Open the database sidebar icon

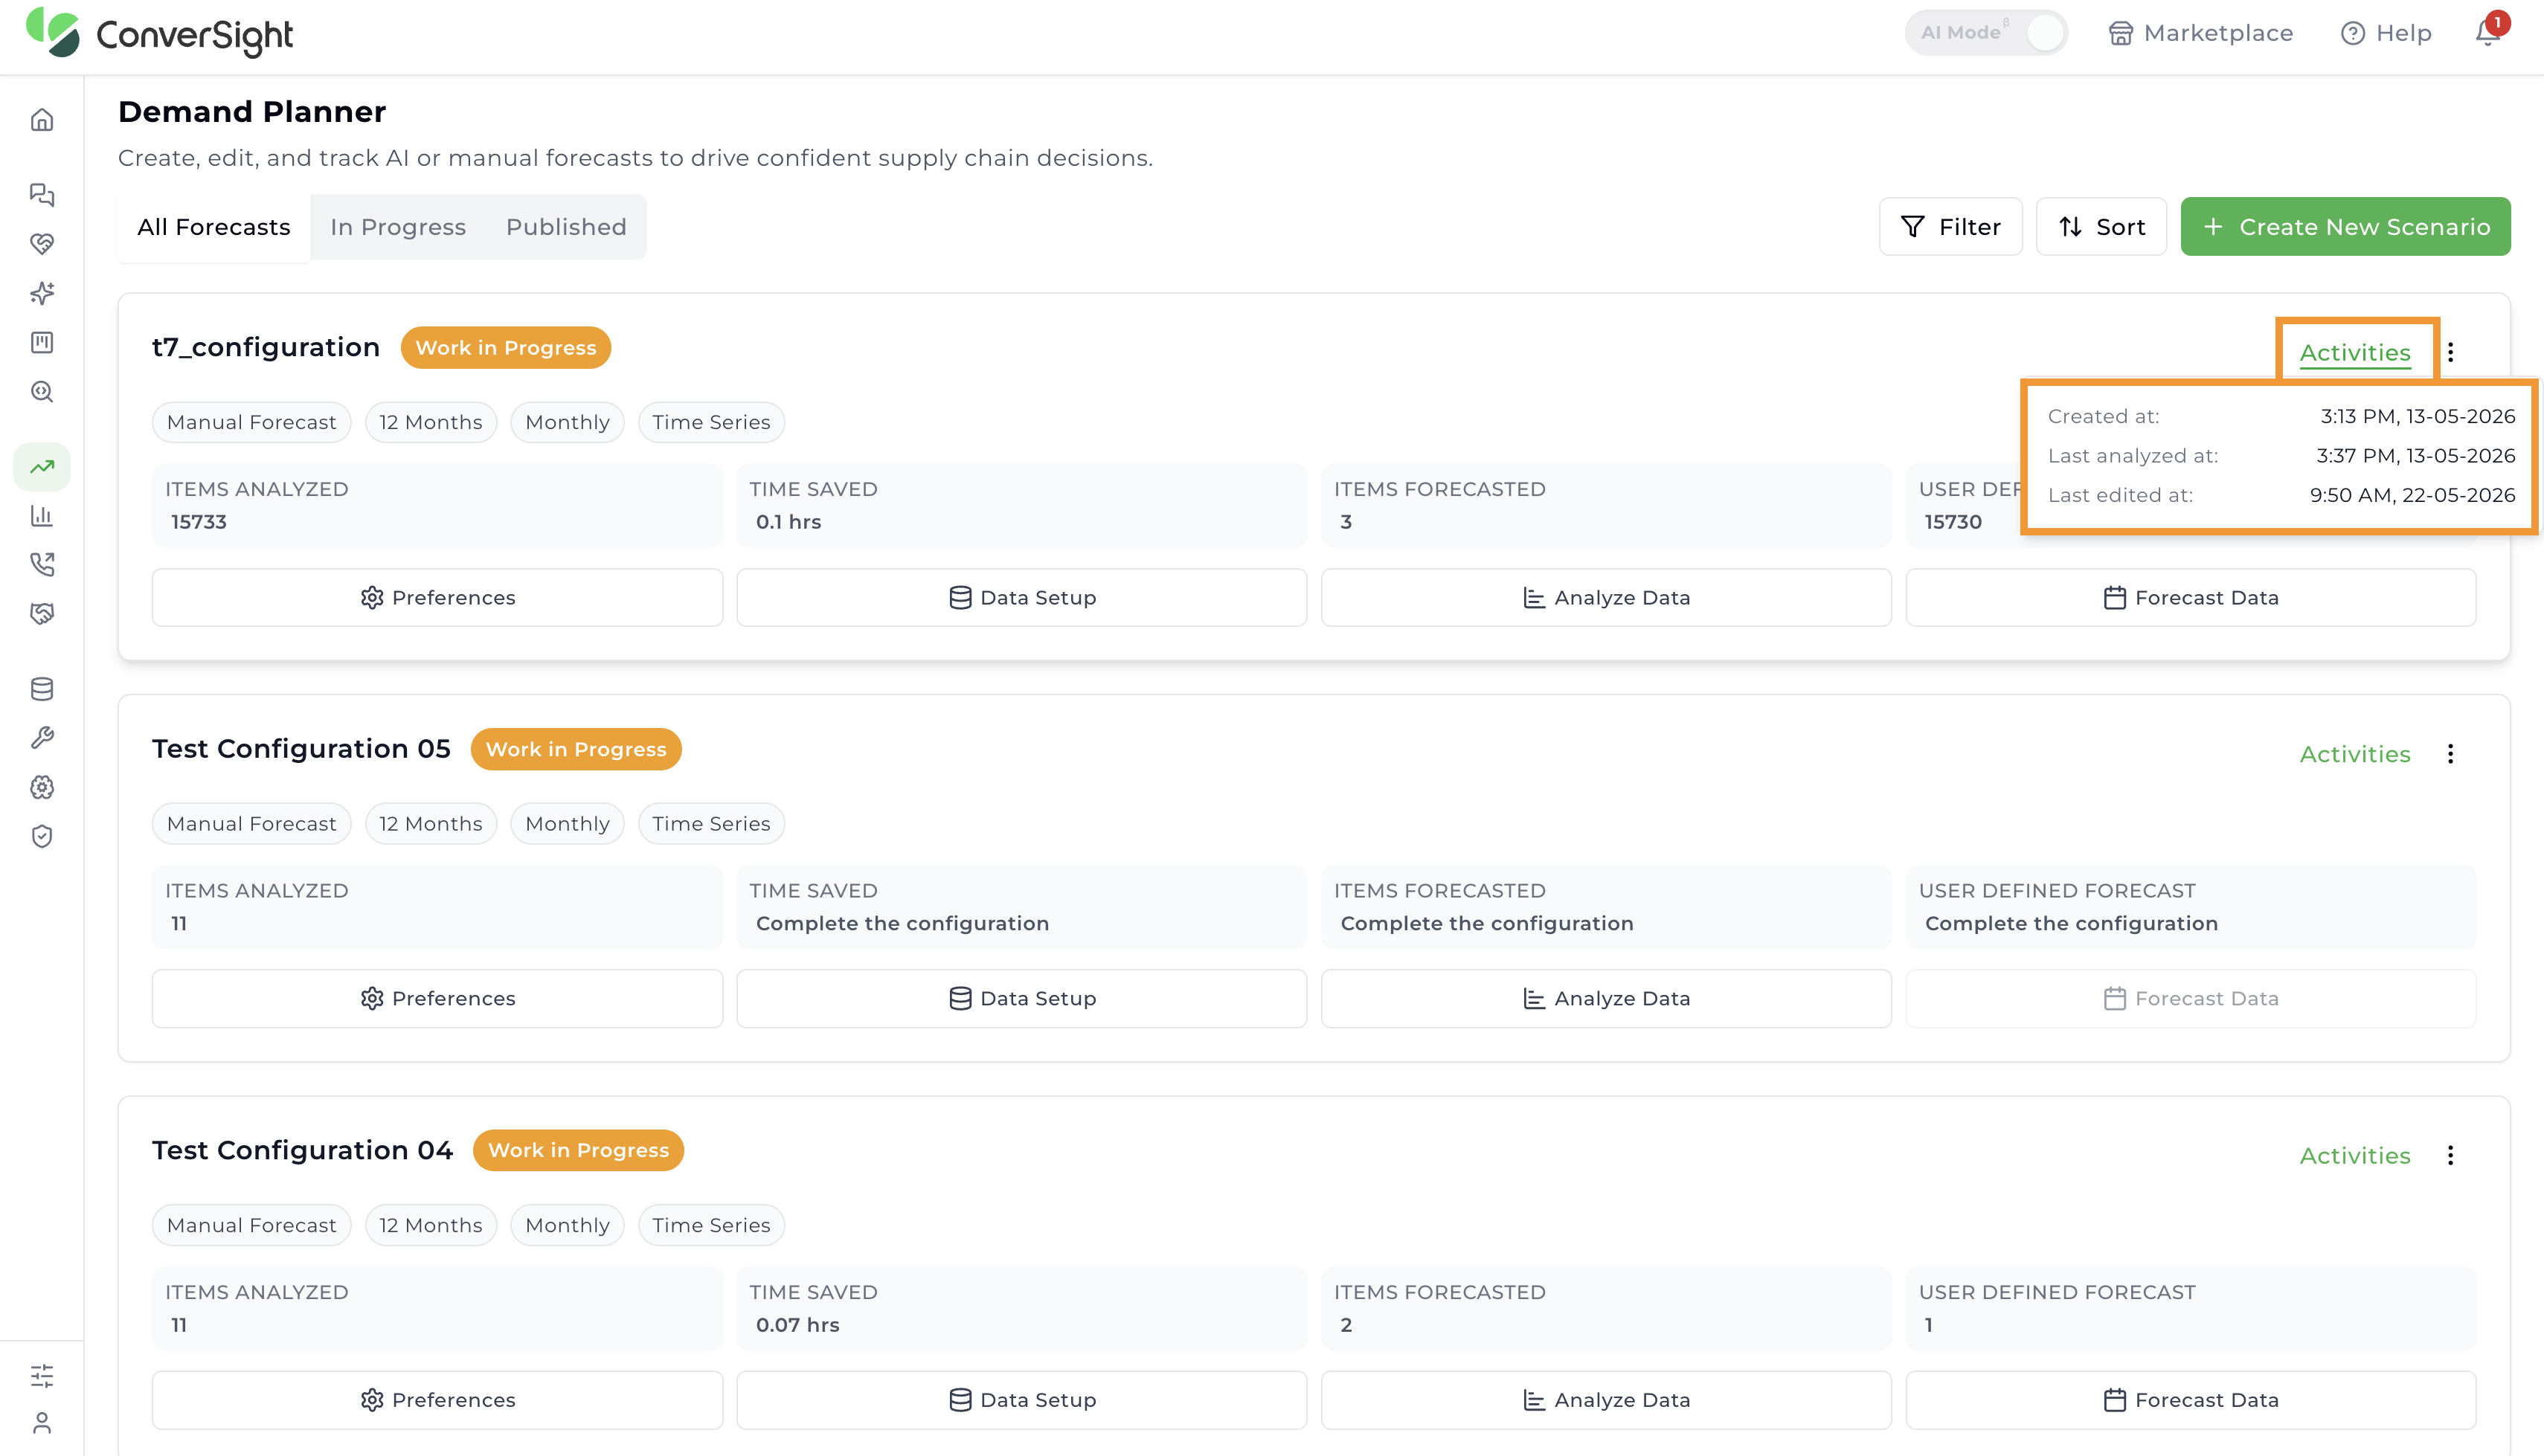[42, 689]
